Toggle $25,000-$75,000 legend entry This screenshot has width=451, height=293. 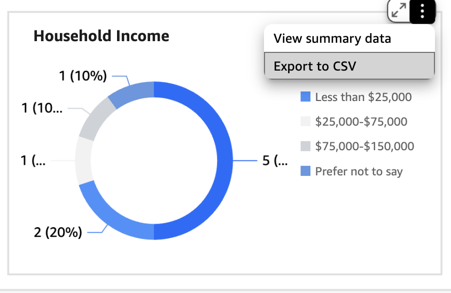coord(354,121)
